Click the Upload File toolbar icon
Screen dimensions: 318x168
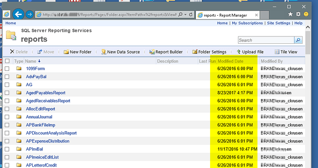coord(239,52)
